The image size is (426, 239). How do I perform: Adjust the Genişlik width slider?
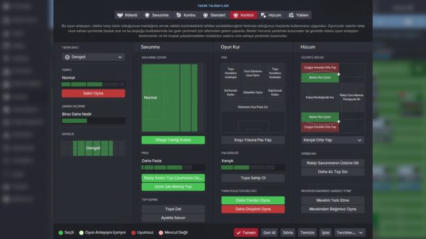click(93, 148)
